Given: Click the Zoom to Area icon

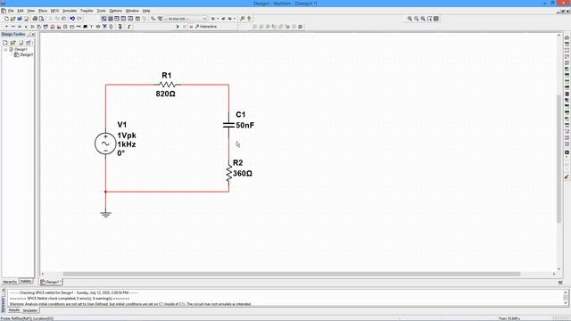Looking at the screenshot, I should (423, 19).
